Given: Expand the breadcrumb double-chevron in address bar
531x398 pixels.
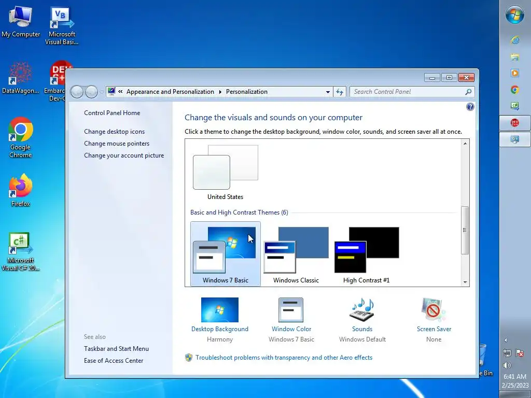Looking at the screenshot, I should (x=120, y=92).
